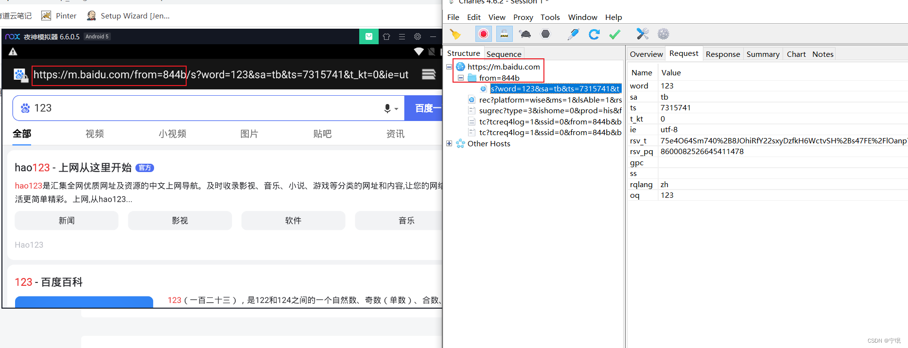Viewport: 908px width, 348px height.
Task: Collapse the https://m.baidu.com host node
Action: 449,67
